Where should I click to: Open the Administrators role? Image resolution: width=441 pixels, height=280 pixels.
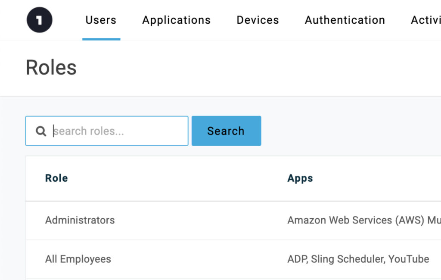pos(80,220)
